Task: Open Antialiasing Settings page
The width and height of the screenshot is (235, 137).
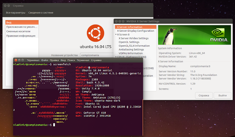Action: pyautogui.click(x=131, y=49)
